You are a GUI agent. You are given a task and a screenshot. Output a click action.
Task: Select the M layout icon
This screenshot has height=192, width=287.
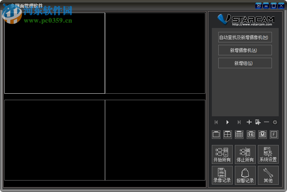(x=263, y=135)
